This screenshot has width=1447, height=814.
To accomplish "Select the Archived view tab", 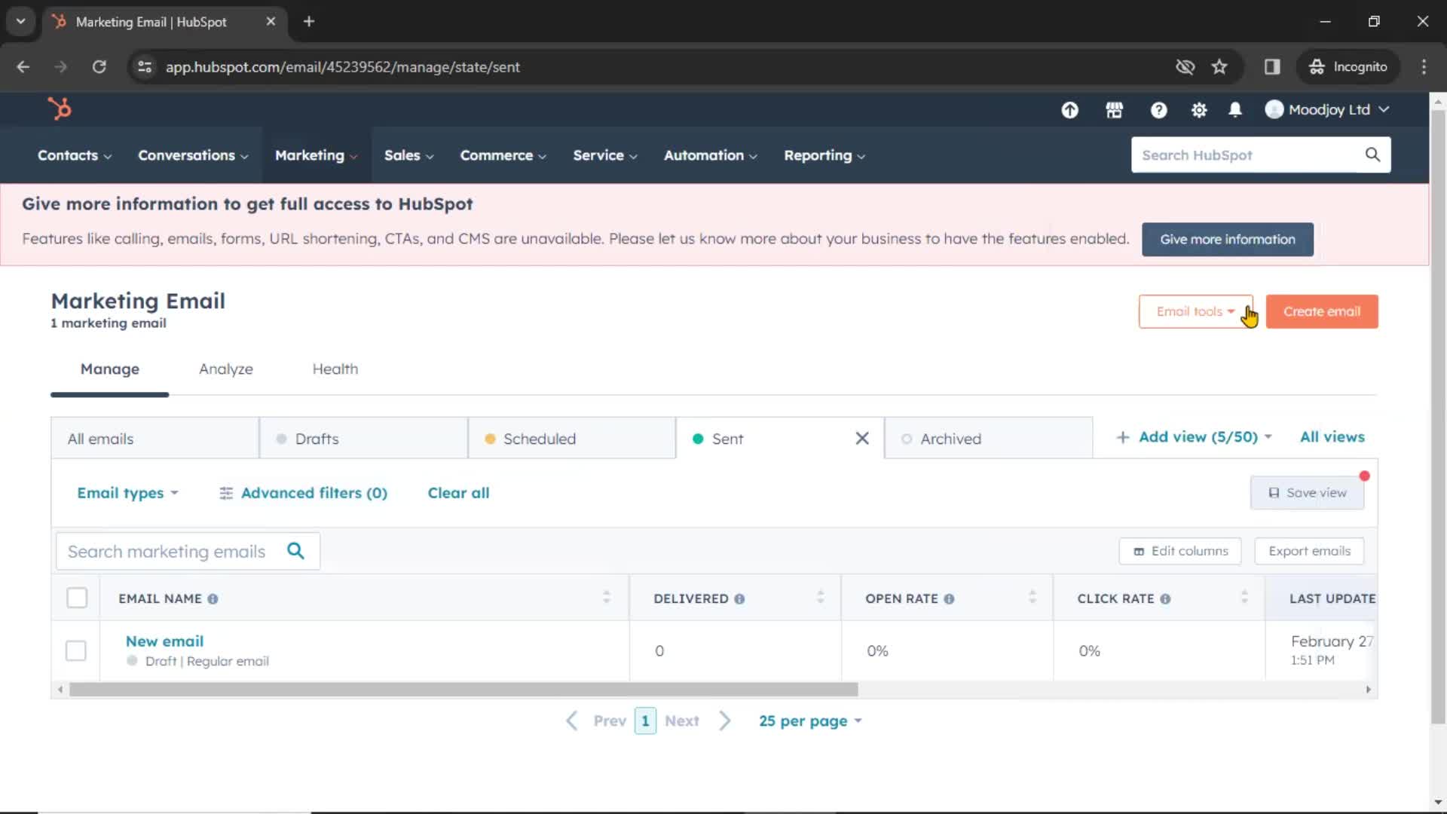I will (989, 439).
